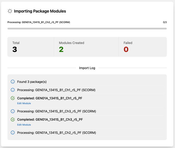Click log text Processing: GEN01A_1341S_B1_Ch3_r5_PF (SCORM)
The image size is (175, 148).
pos(57,111)
